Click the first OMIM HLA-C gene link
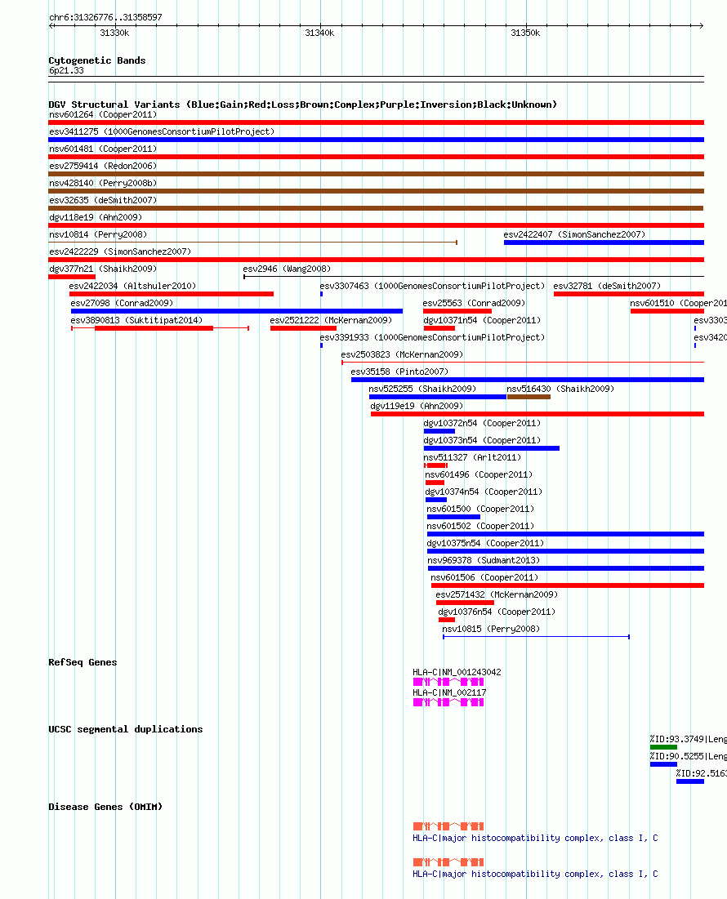Screen dimensions: 727x899 (536, 839)
